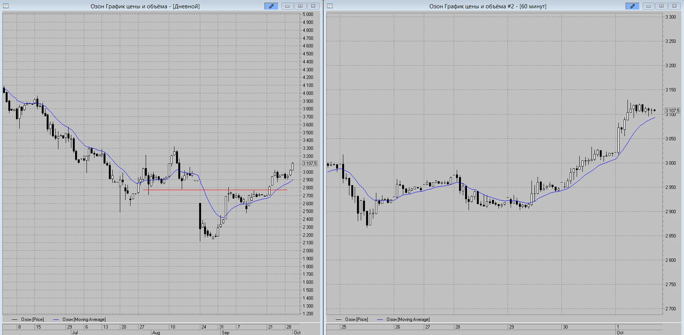Maximize the Дневной chart window

tap(300, 6)
